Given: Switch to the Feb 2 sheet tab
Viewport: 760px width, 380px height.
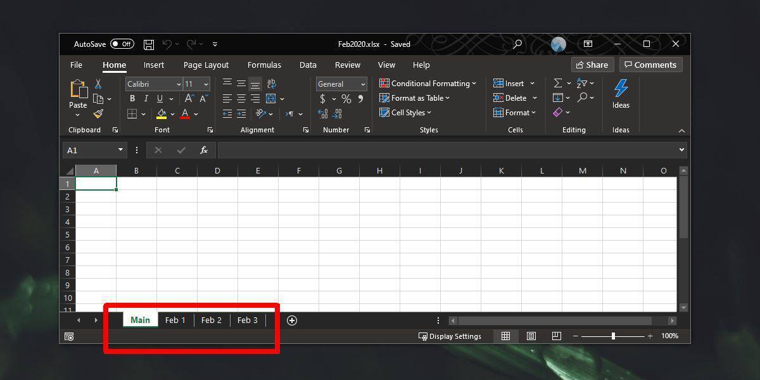Looking at the screenshot, I should (x=212, y=320).
